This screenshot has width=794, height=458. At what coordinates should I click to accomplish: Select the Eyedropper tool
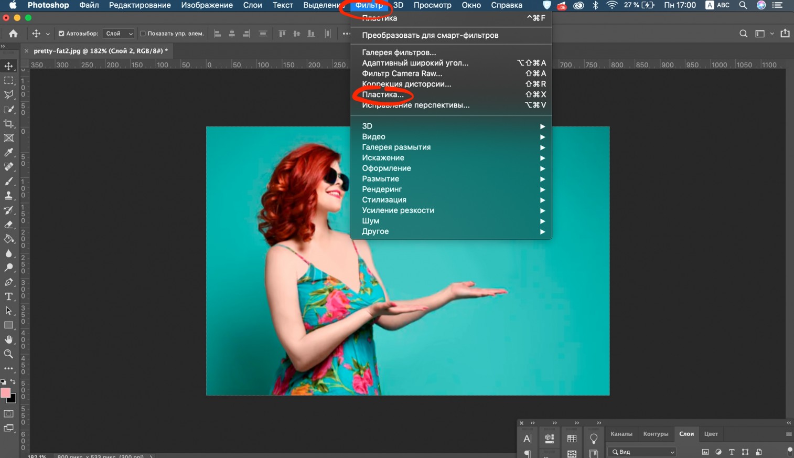tap(9, 152)
